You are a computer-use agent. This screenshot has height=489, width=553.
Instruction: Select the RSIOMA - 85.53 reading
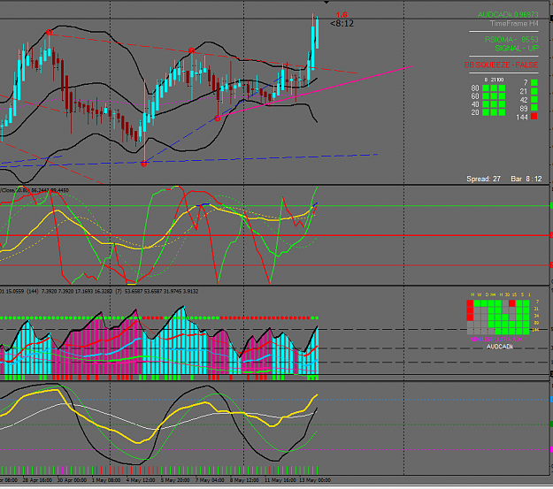[x=511, y=40]
